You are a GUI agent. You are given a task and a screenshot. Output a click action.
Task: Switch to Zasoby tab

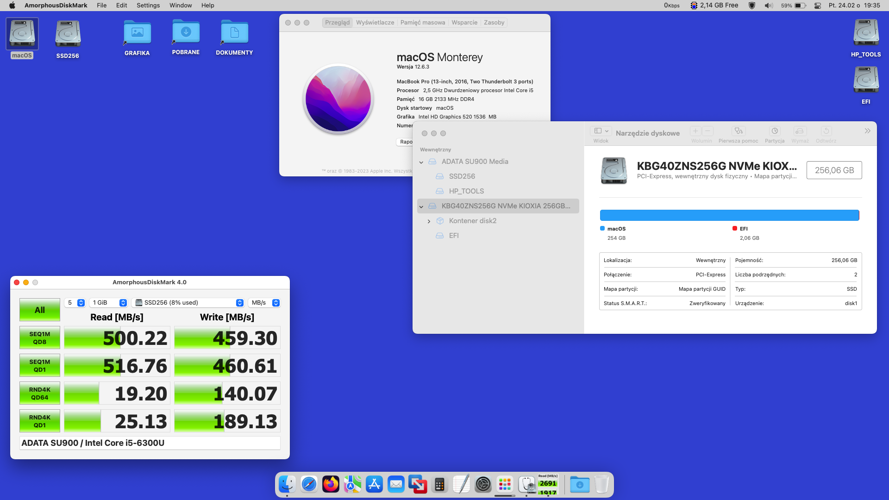click(x=494, y=23)
